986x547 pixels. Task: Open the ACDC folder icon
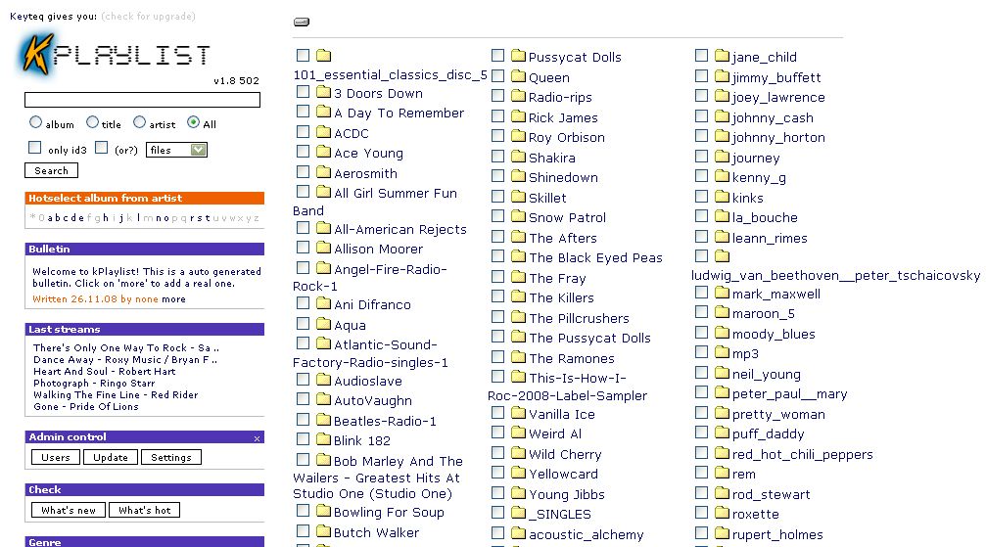[324, 132]
